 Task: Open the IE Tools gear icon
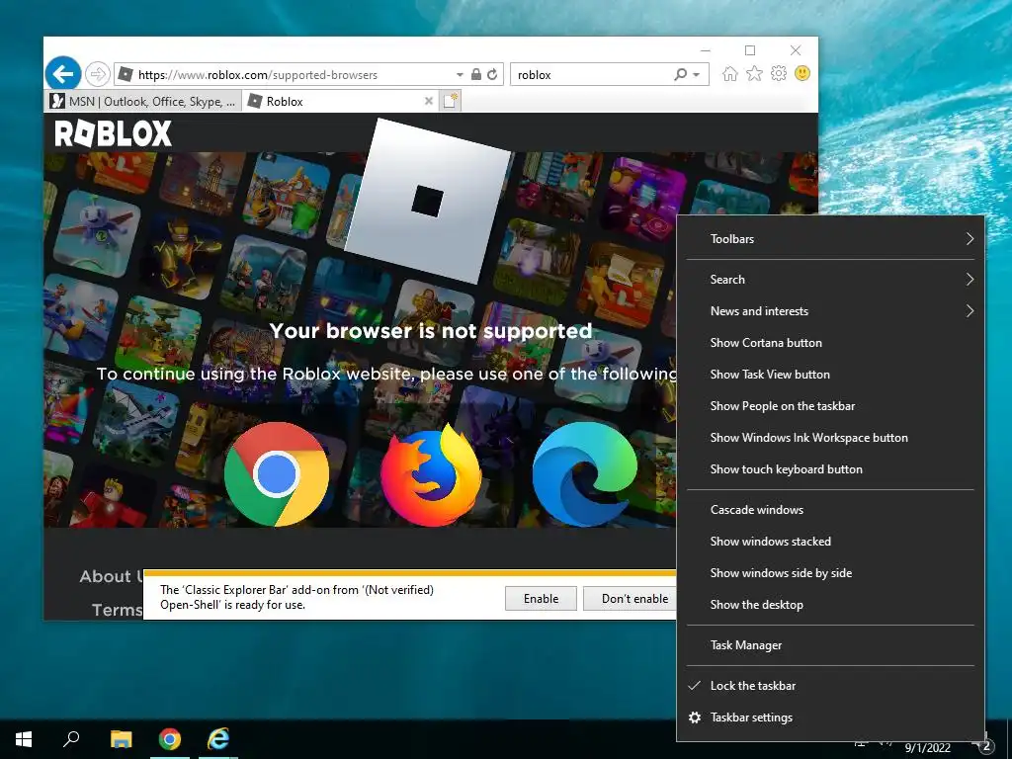point(779,73)
